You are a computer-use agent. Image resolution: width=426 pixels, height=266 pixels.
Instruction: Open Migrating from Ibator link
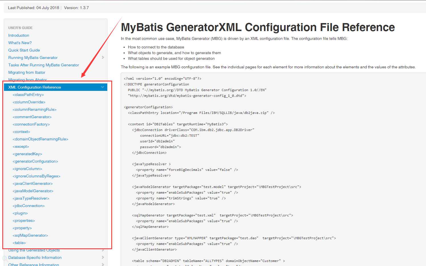coord(27,72)
